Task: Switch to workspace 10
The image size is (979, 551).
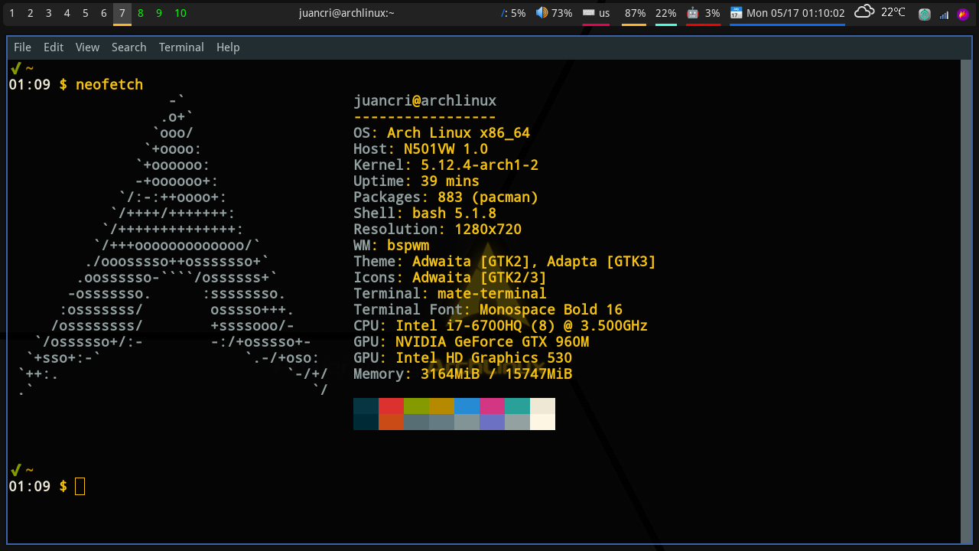Action: (x=181, y=13)
